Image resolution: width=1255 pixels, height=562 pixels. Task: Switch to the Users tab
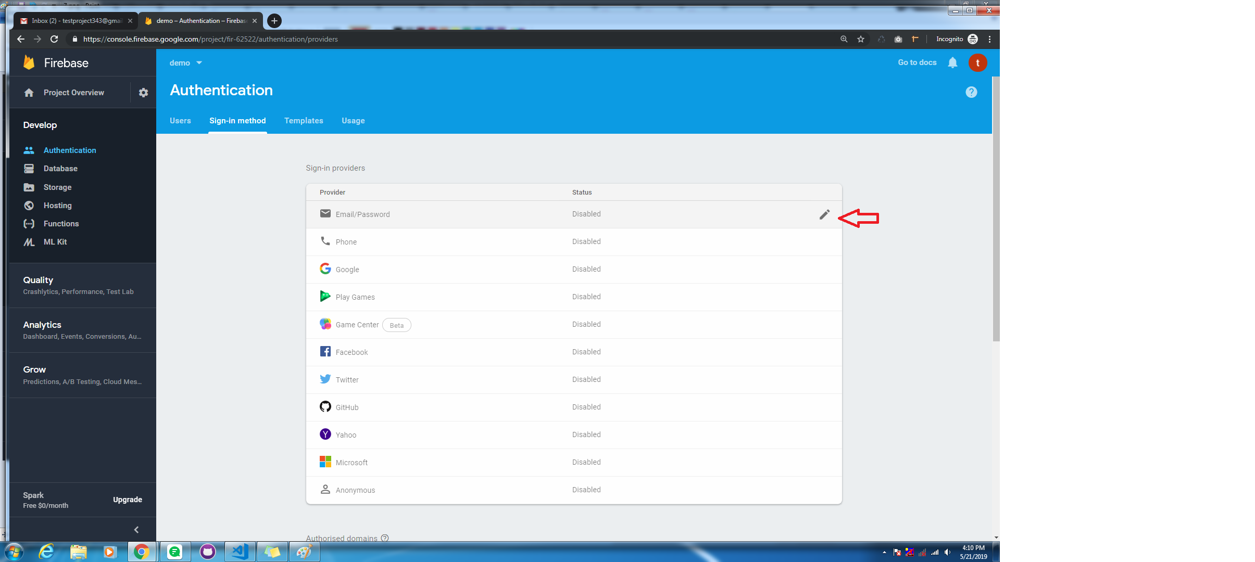pyautogui.click(x=180, y=121)
